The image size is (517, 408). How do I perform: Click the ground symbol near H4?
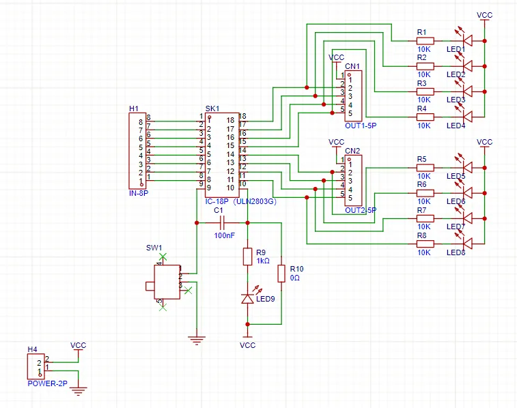[x=79, y=391]
